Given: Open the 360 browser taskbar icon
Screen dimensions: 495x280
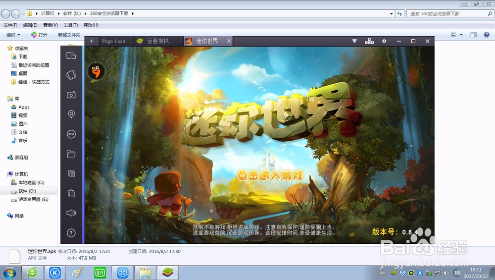Looking at the screenshot, I should click(x=32, y=273).
